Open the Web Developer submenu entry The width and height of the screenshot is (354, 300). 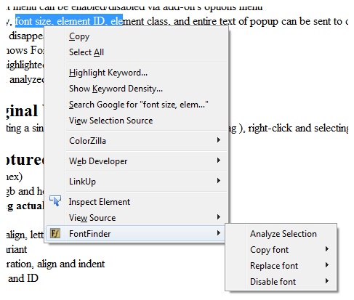click(x=137, y=161)
